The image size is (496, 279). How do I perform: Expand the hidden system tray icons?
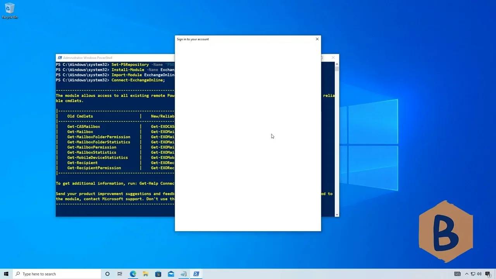[x=467, y=274]
